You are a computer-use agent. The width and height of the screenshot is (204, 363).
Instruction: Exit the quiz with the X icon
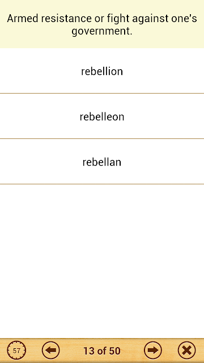tap(186, 351)
